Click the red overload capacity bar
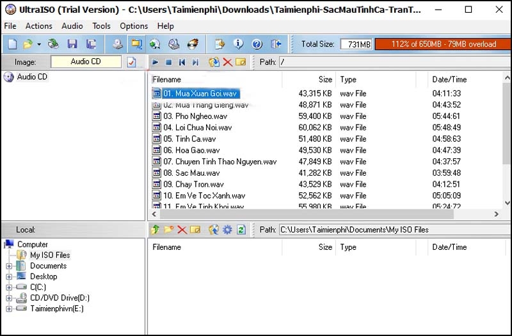 tap(443, 44)
